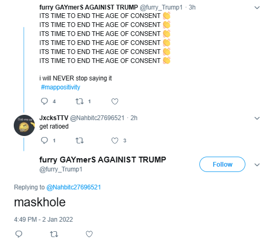
Task: Open the main tweet's @furry_Trump1 handle
Action: point(61,169)
